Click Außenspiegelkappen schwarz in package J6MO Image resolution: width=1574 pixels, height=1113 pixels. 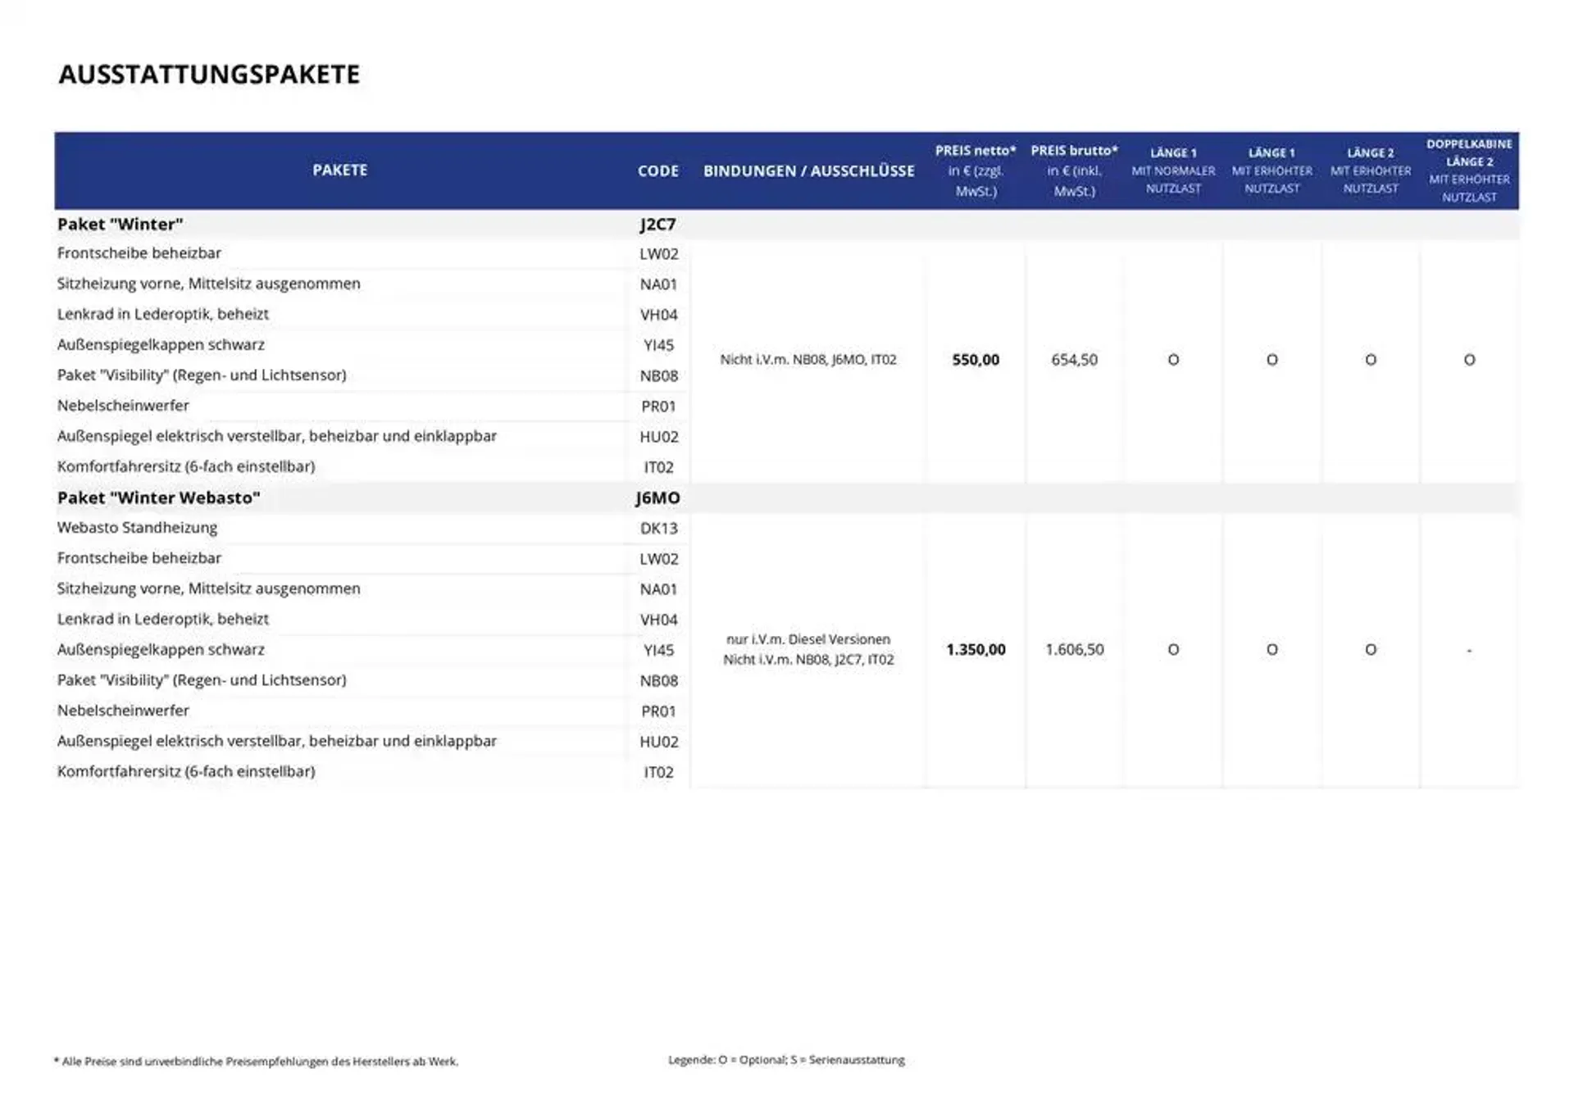(x=161, y=649)
